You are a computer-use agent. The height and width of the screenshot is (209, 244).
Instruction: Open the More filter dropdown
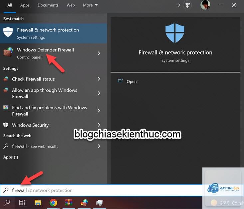pos(90,5)
